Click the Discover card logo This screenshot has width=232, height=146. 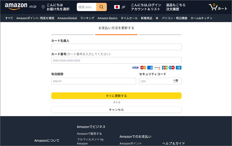point(157,68)
